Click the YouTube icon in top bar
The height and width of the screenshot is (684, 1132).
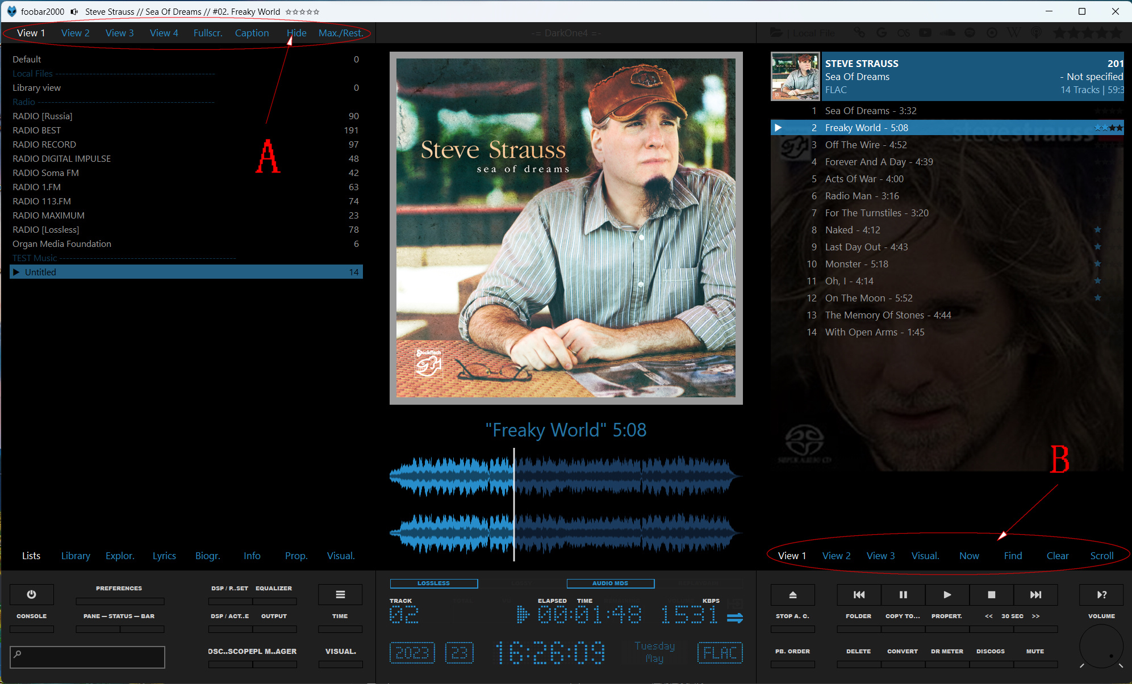pos(925,33)
